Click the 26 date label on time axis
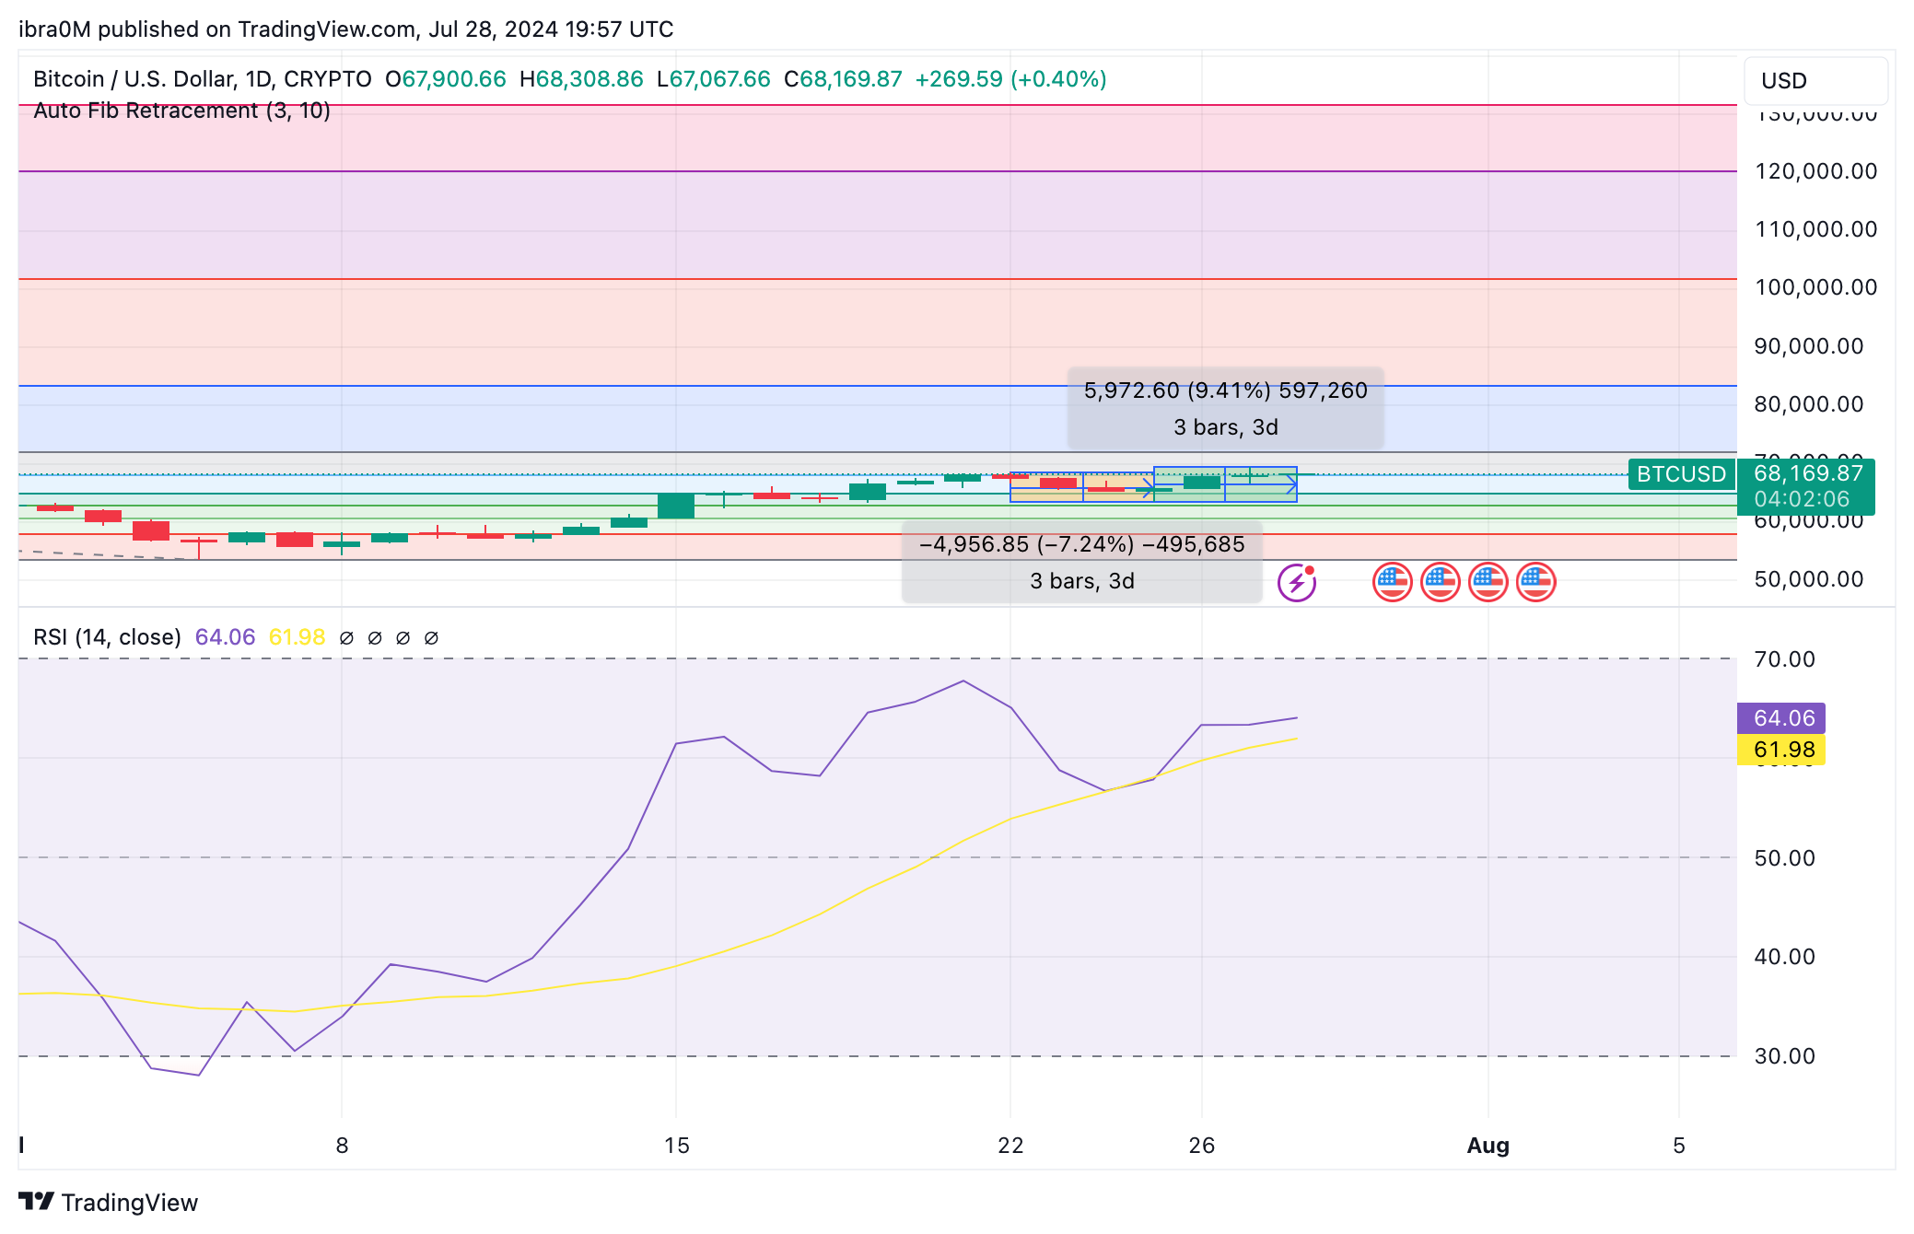Image resolution: width=1914 pixels, height=1234 pixels. tap(1202, 1146)
